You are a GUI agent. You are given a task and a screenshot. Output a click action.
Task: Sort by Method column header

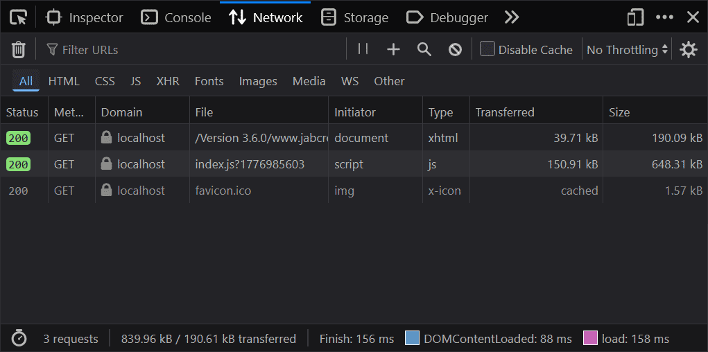[x=71, y=112]
